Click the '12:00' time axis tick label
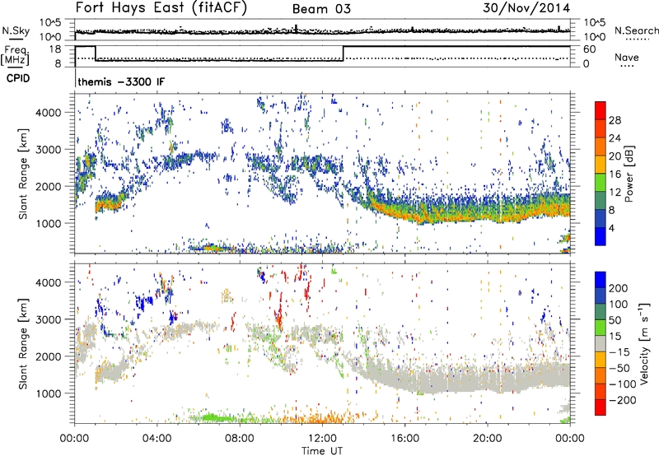Viewport: 659px width, 456px height. pos(322,439)
